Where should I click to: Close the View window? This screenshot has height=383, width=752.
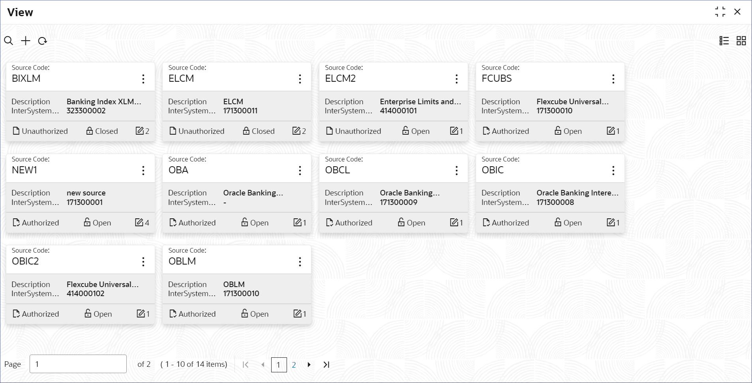[x=737, y=12]
